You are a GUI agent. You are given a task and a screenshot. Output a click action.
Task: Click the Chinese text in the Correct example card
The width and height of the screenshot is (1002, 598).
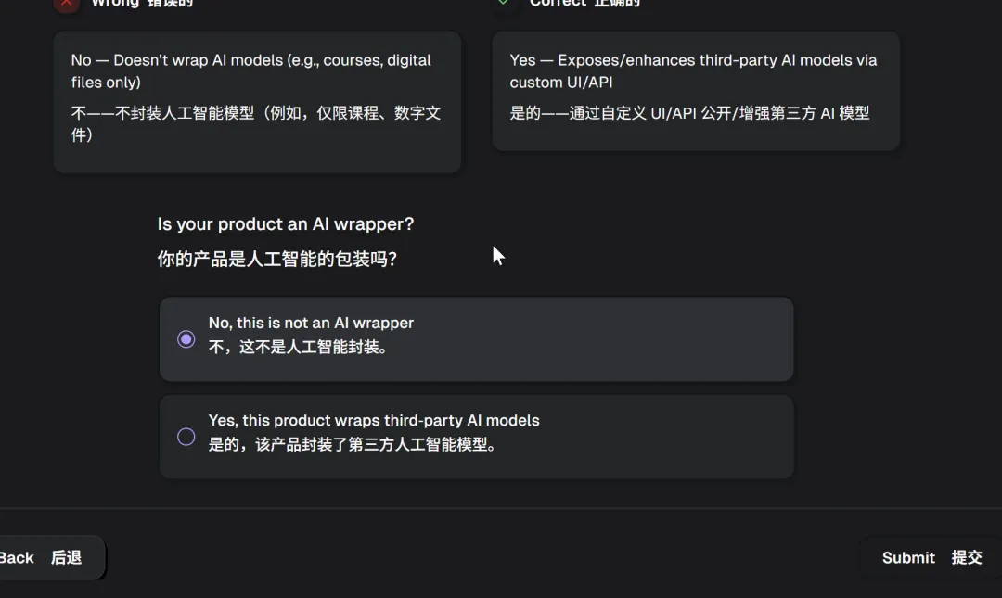click(x=689, y=113)
